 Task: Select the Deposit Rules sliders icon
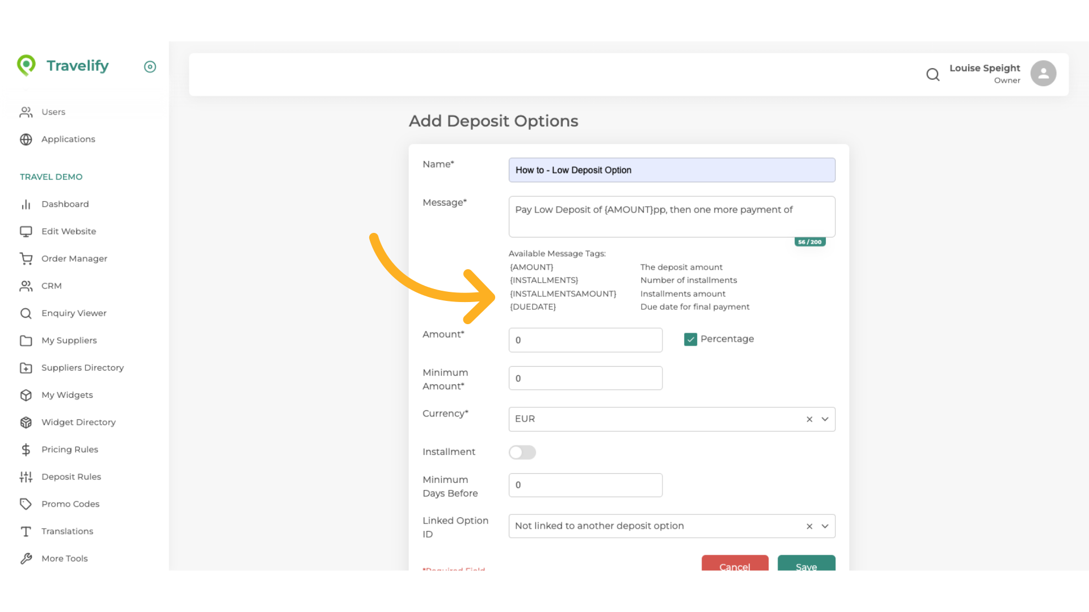point(26,477)
